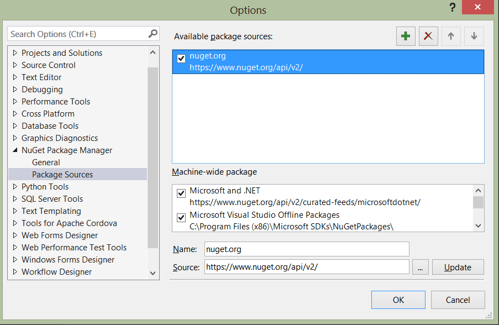Image resolution: width=499 pixels, height=325 pixels.
Task: Click the move source down arrow
Action: pyautogui.click(x=474, y=36)
